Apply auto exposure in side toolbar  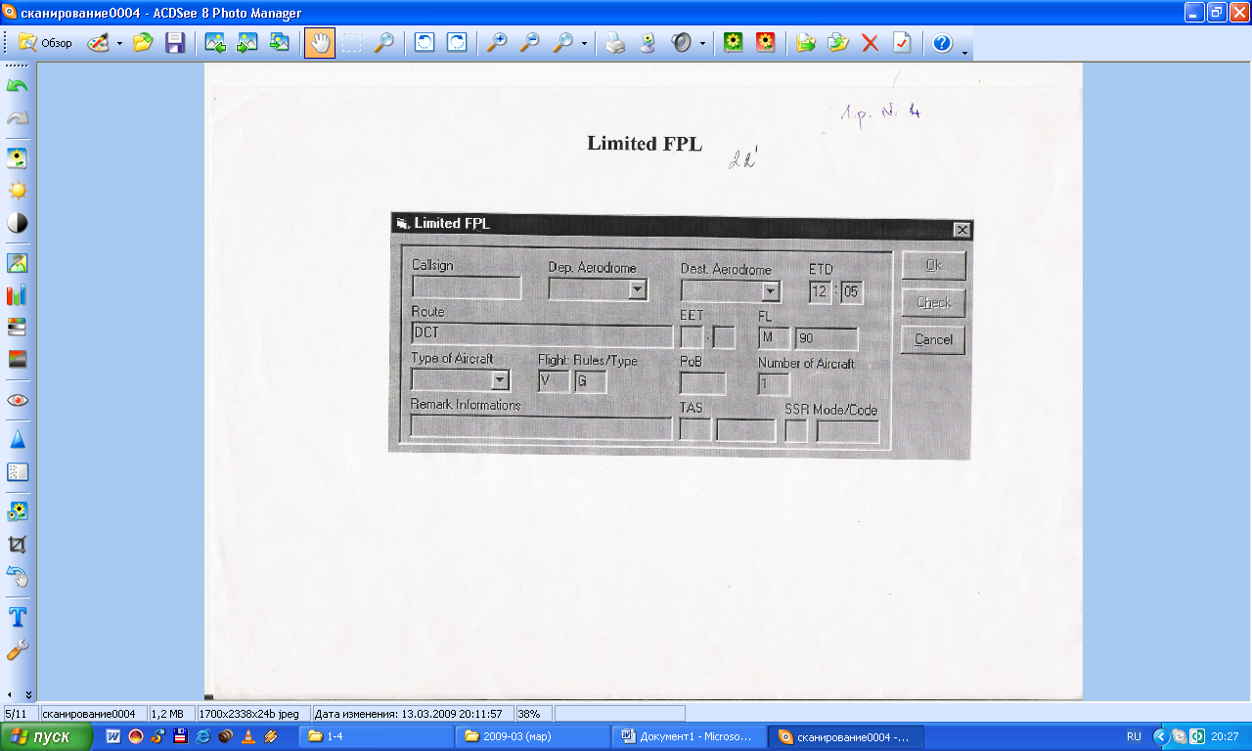coord(18,158)
